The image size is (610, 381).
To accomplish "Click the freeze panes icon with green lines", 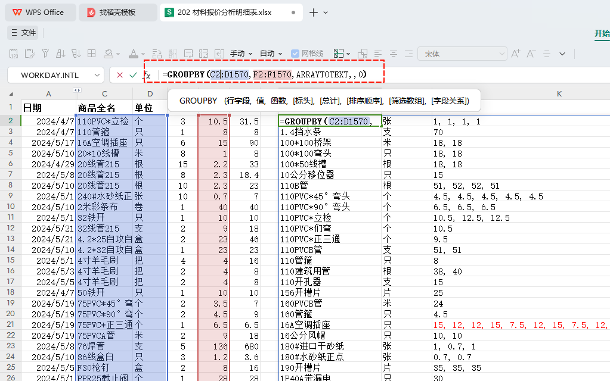I will click(339, 54).
